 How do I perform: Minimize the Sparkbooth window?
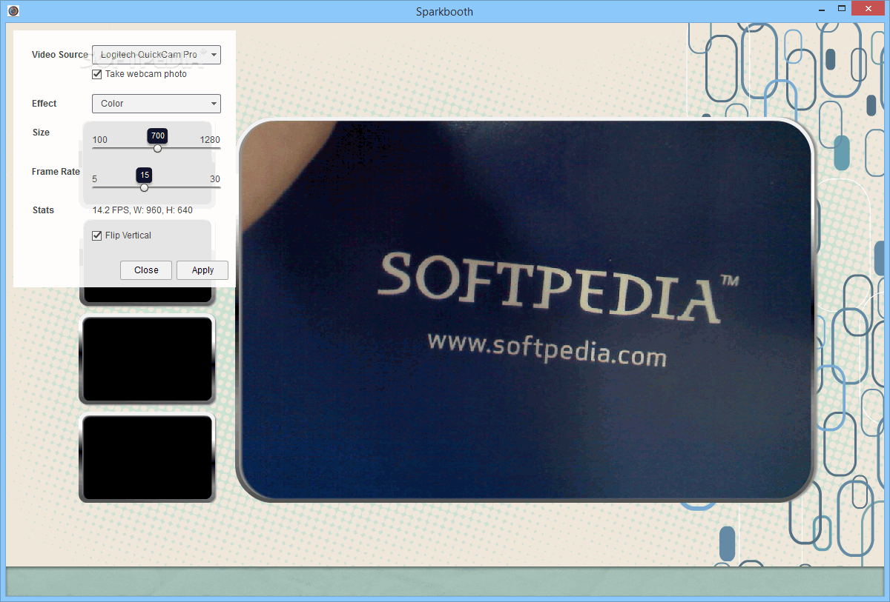pyautogui.click(x=820, y=9)
